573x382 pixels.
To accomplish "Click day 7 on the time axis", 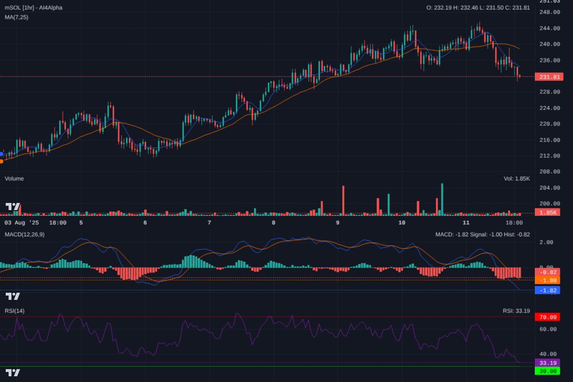I will pyautogui.click(x=209, y=223).
